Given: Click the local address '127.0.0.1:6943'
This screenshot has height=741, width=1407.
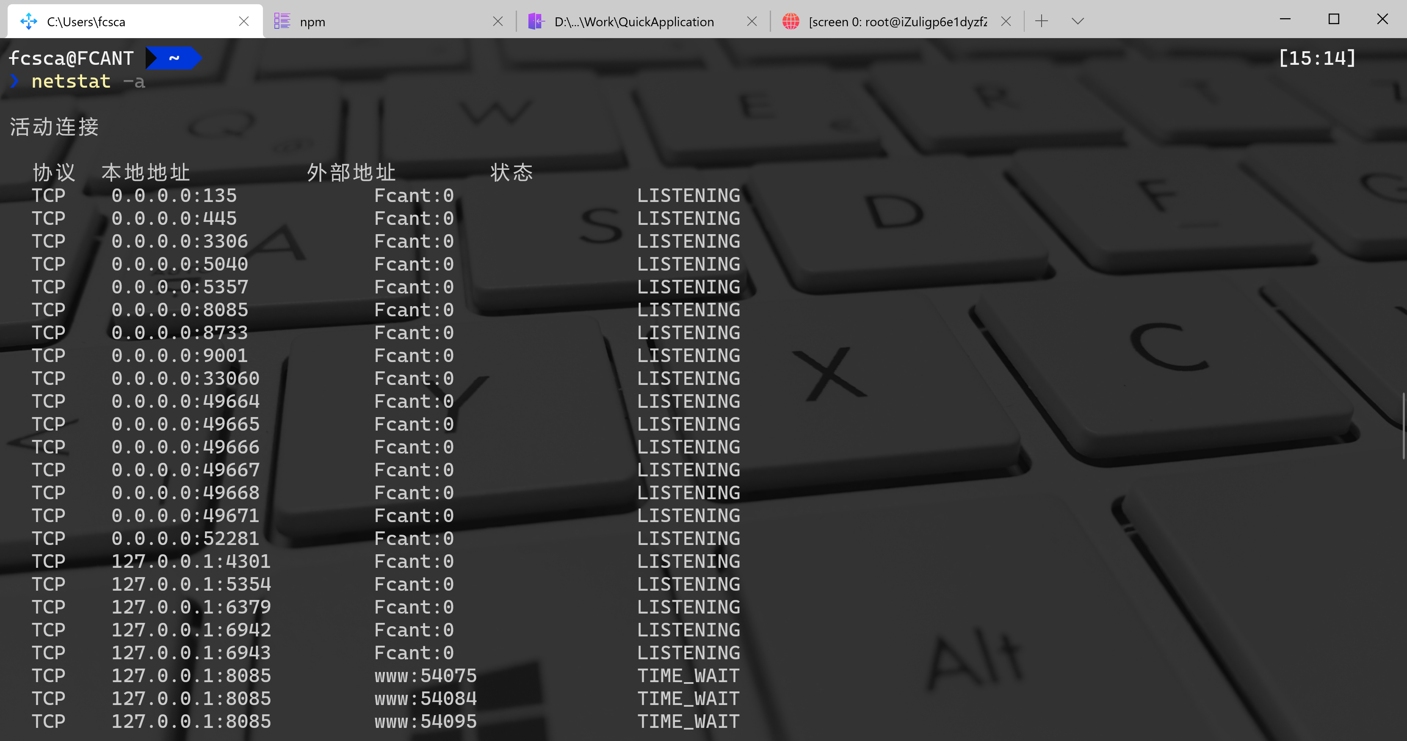Looking at the screenshot, I should click(191, 653).
